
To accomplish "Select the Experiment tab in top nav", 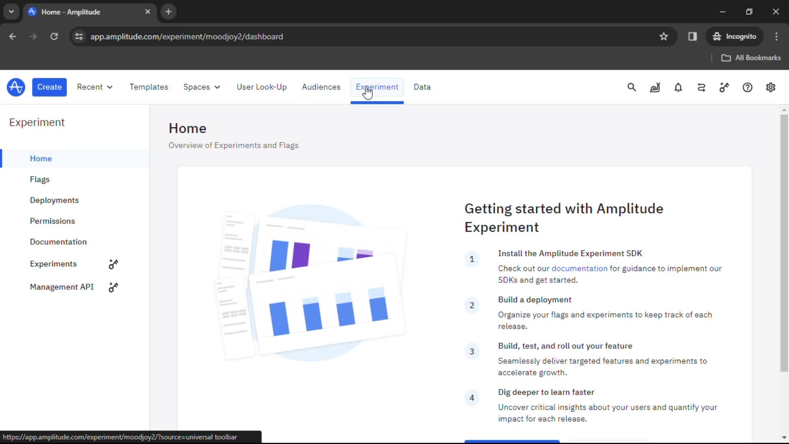I will pyautogui.click(x=377, y=87).
